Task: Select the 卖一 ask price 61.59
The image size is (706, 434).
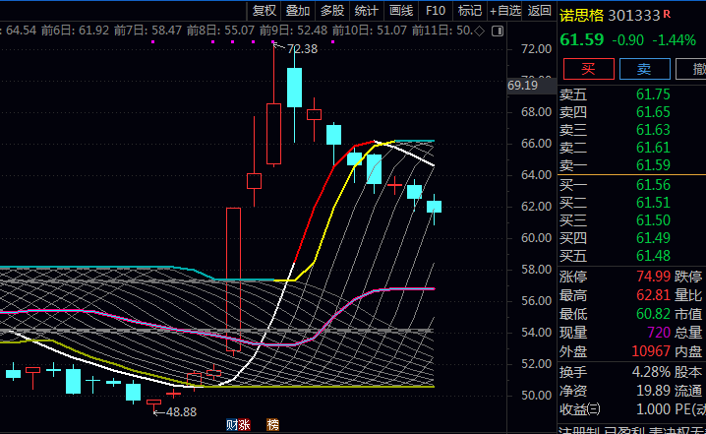Action: pos(653,164)
